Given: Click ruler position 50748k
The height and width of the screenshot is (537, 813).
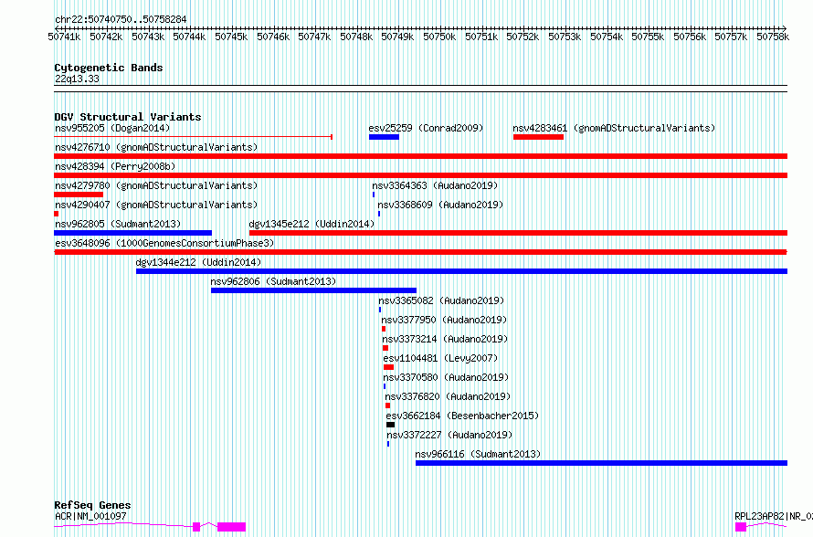Looking at the screenshot, I should click(356, 37).
